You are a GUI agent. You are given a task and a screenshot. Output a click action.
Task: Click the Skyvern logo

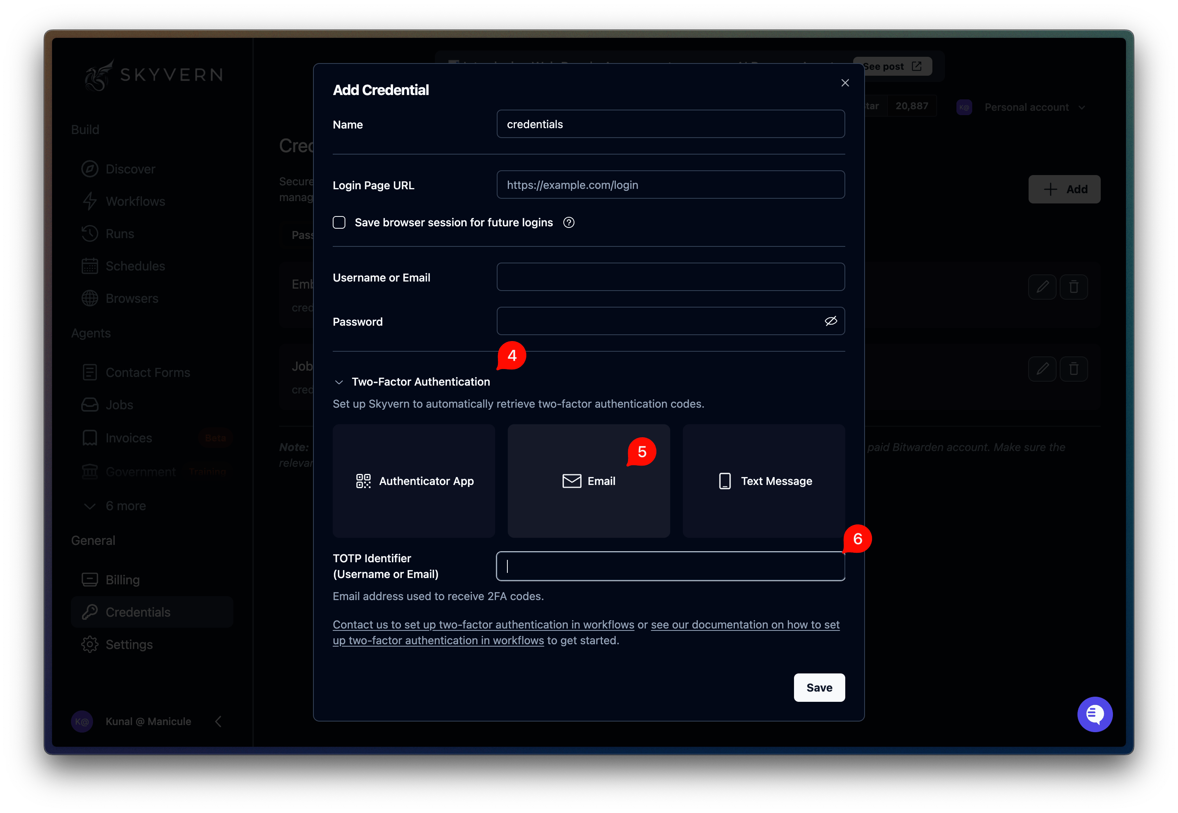[x=153, y=75]
